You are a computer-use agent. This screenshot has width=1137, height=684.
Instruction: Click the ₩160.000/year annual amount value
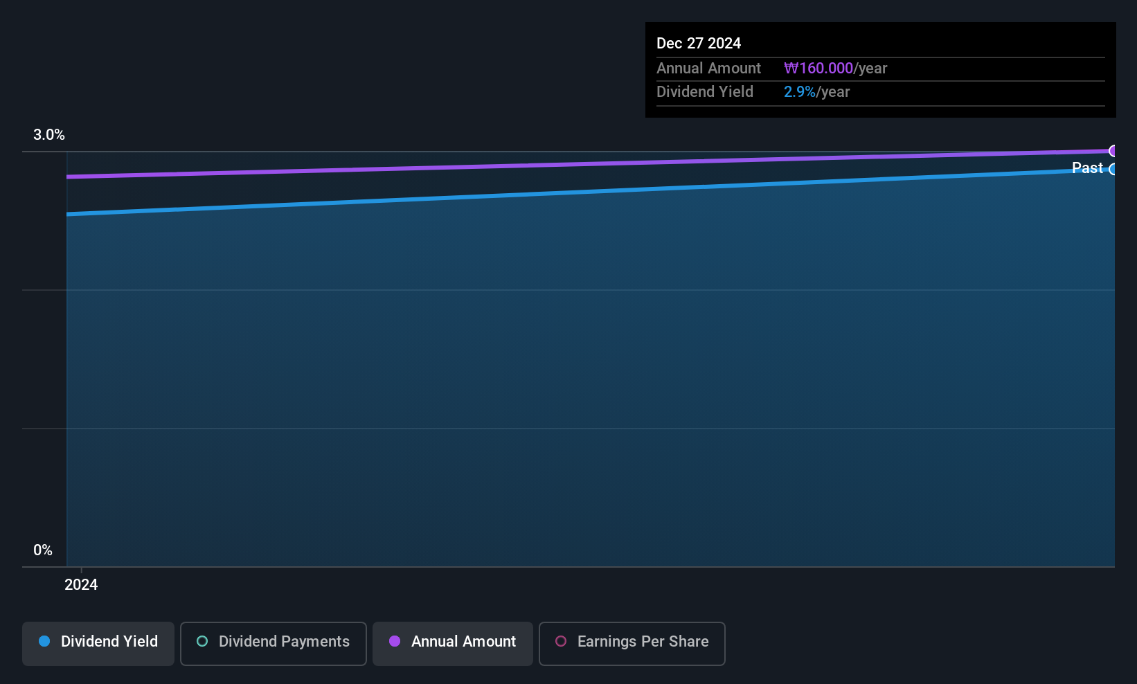click(835, 69)
